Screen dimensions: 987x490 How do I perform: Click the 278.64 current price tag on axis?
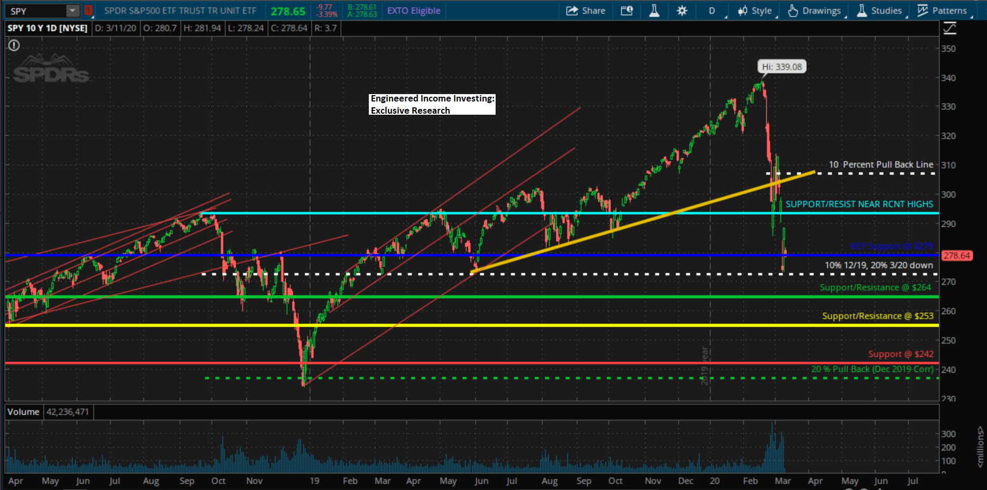coord(957,255)
